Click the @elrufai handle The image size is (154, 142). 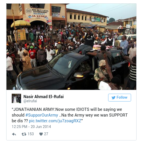tap(30, 101)
